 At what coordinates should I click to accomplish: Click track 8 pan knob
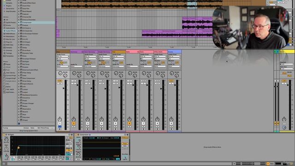(x=157, y=119)
